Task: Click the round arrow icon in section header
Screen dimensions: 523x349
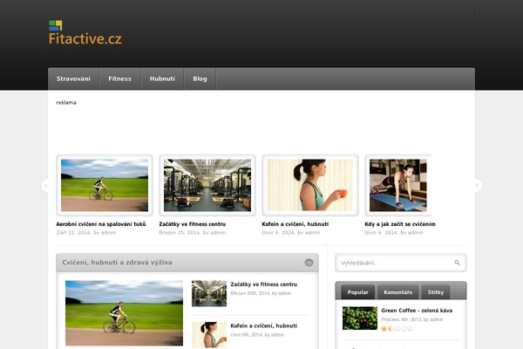Action: click(309, 263)
